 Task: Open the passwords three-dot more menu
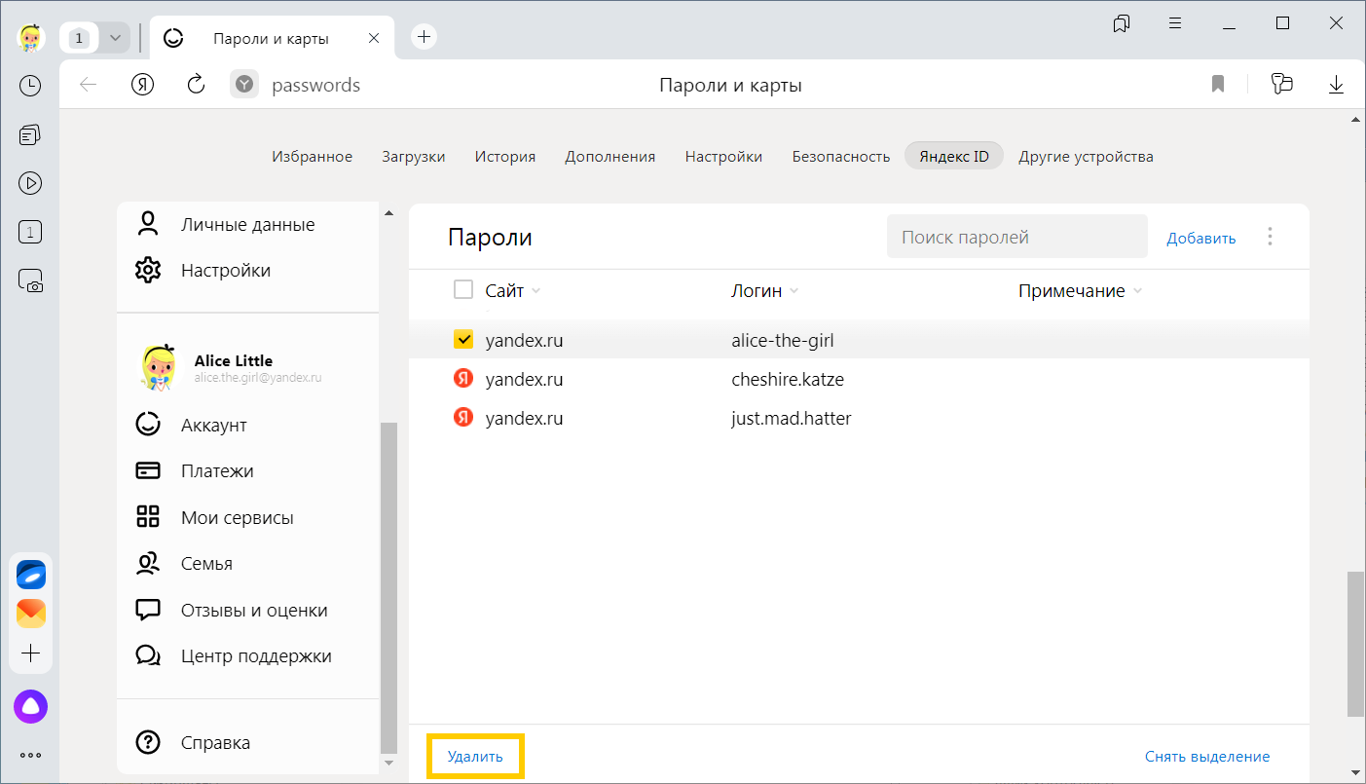click(1270, 237)
